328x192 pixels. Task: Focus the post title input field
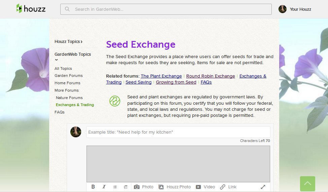point(178,132)
